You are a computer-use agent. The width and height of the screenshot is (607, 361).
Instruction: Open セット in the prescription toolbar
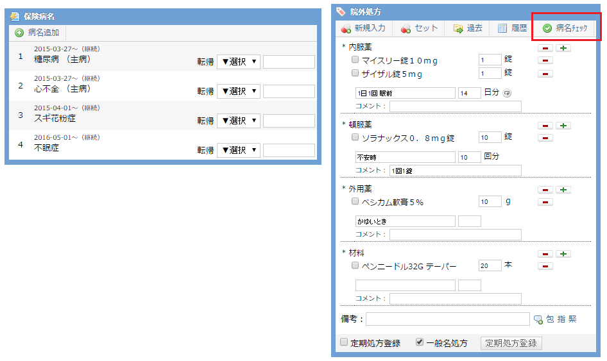419,28
